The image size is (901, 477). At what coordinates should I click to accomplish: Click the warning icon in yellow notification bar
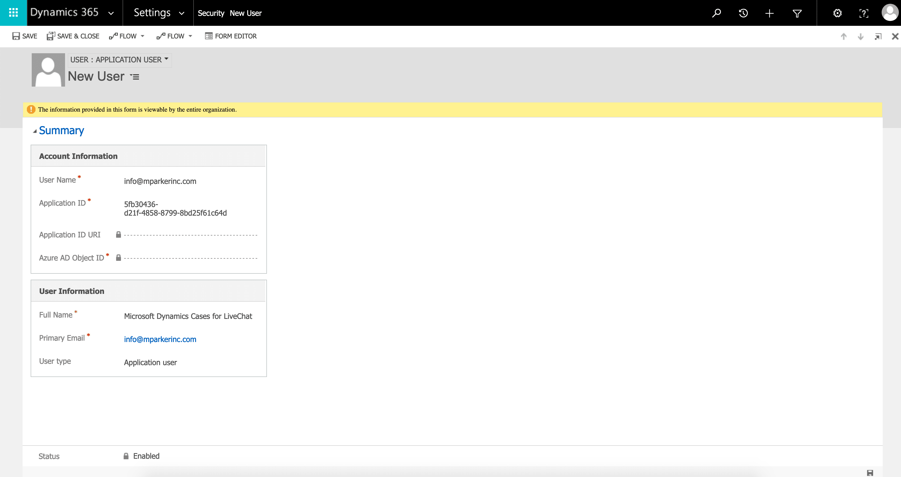click(x=31, y=109)
